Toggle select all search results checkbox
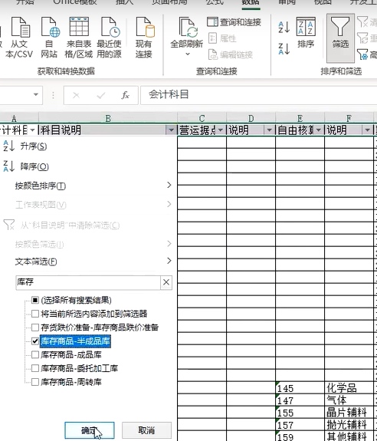Screen dimensions: 377x441 tap(35, 300)
